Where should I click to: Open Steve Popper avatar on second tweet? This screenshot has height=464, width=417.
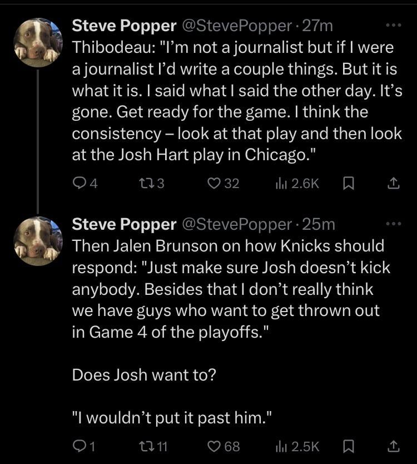point(38,241)
